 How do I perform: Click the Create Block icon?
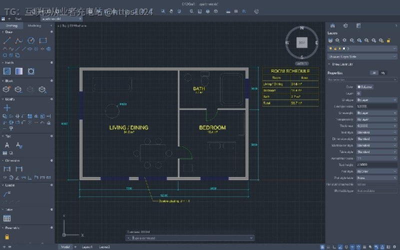pos(18,89)
